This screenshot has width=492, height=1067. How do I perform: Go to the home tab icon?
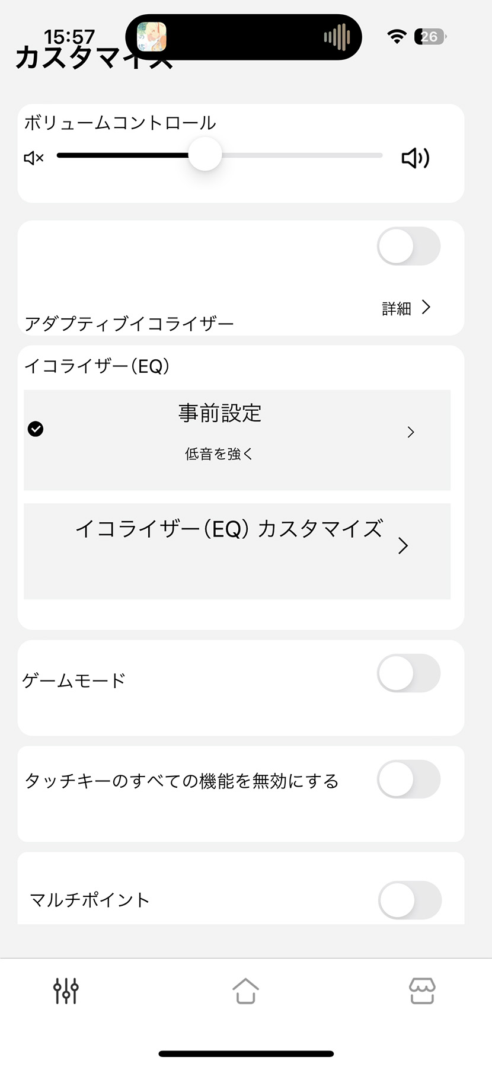pos(245,991)
